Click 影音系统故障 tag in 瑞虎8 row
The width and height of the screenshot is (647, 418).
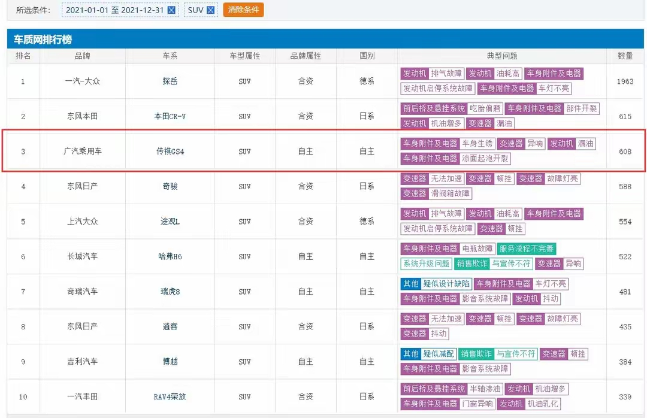[485, 299]
